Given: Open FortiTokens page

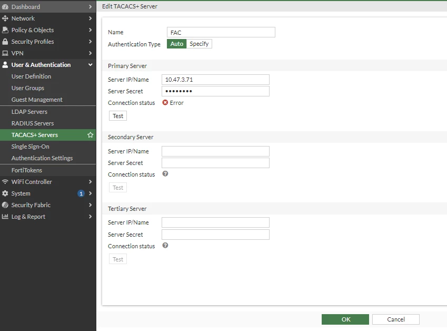Looking at the screenshot, I should point(48,170).
